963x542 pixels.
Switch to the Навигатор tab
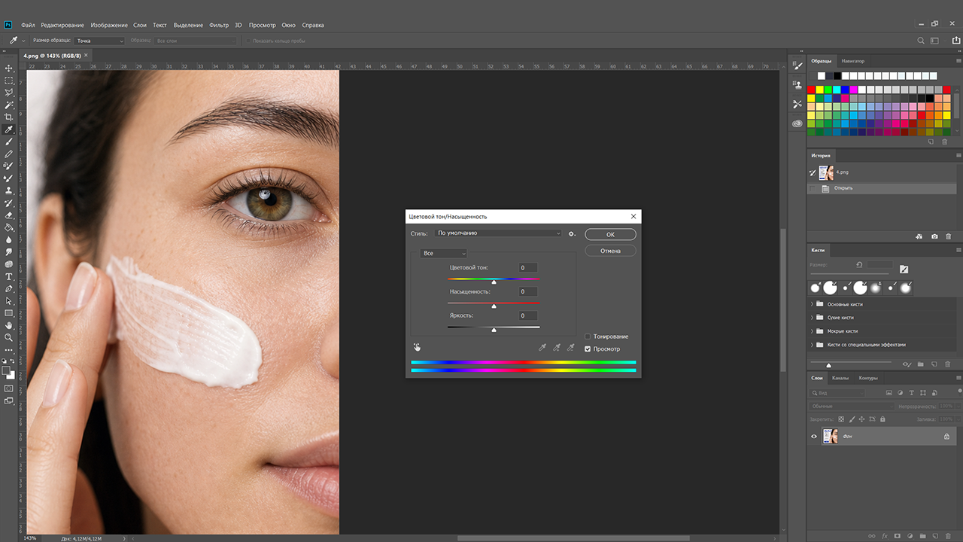[x=853, y=61]
